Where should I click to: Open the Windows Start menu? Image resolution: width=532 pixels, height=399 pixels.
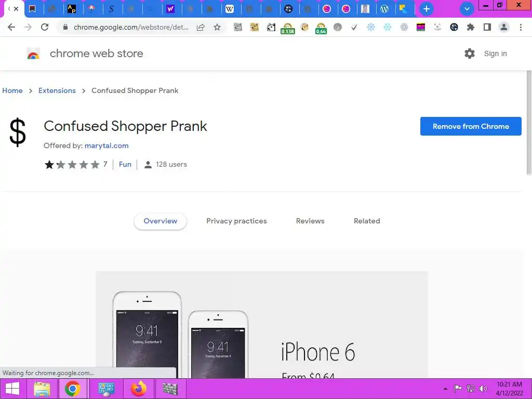click(12, 389)
